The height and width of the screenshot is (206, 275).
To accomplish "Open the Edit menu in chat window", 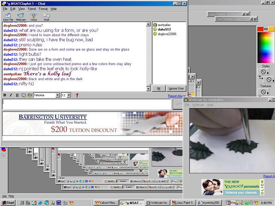I will click(13, 9).
